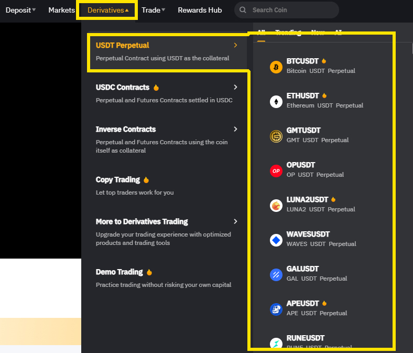The width and height of the screenshot is (413, 353).
Task: Click the LUNA2 coin icon
Action: pyautogui.click(x=276, y=206)
